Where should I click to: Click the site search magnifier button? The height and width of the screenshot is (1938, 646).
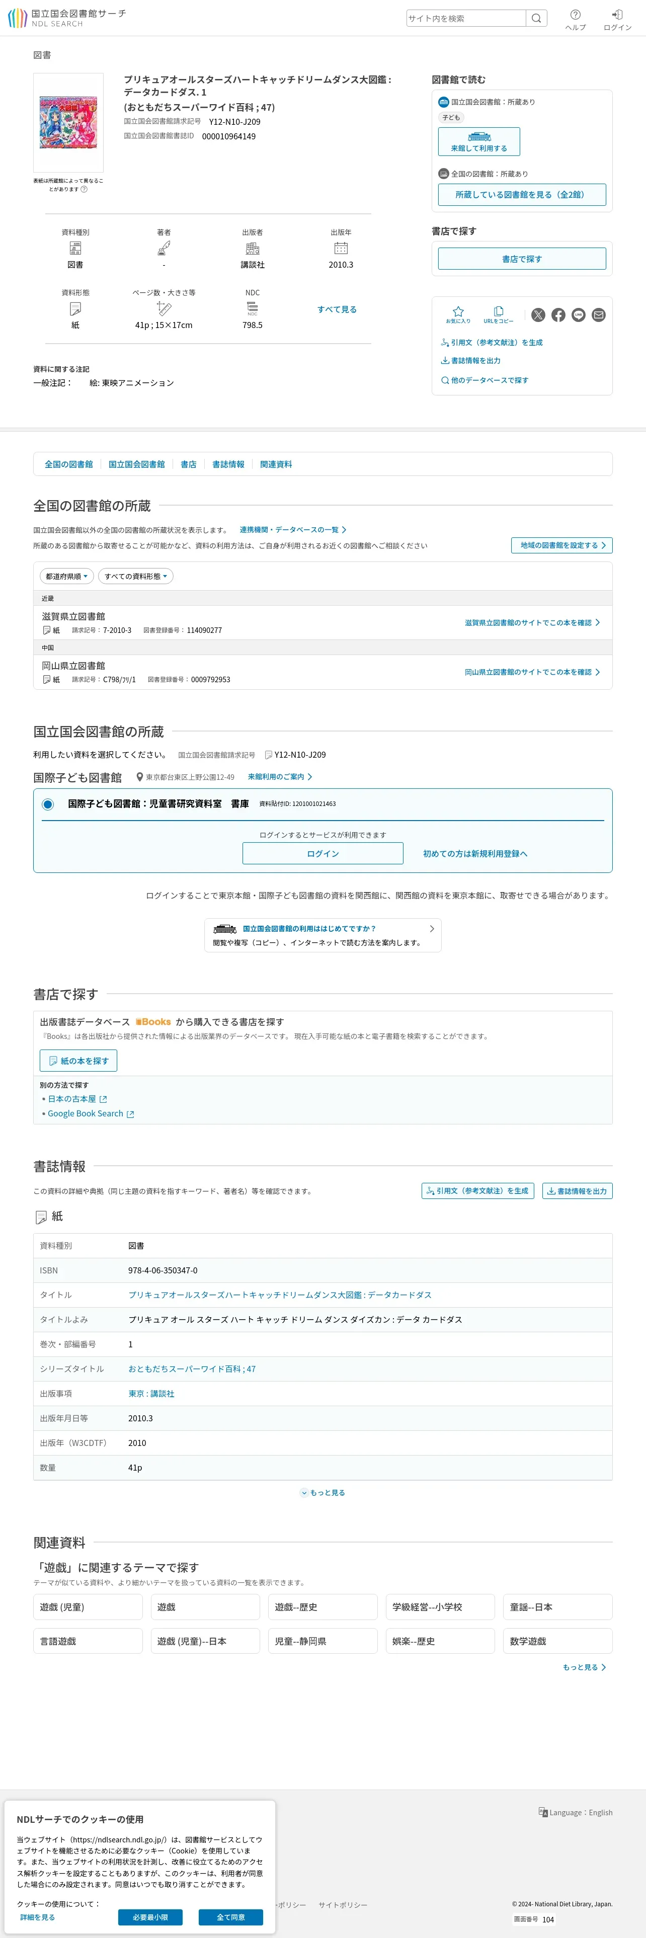[x=536, y=18]
